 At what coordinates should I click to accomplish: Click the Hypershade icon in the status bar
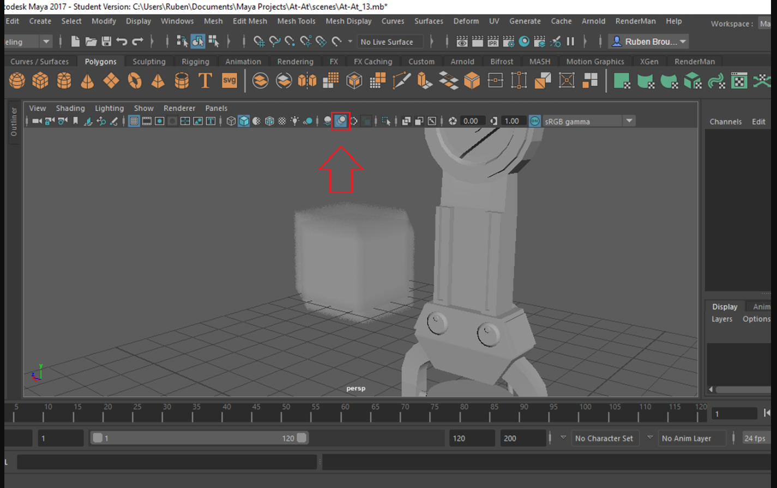click(x=523, y=41)
